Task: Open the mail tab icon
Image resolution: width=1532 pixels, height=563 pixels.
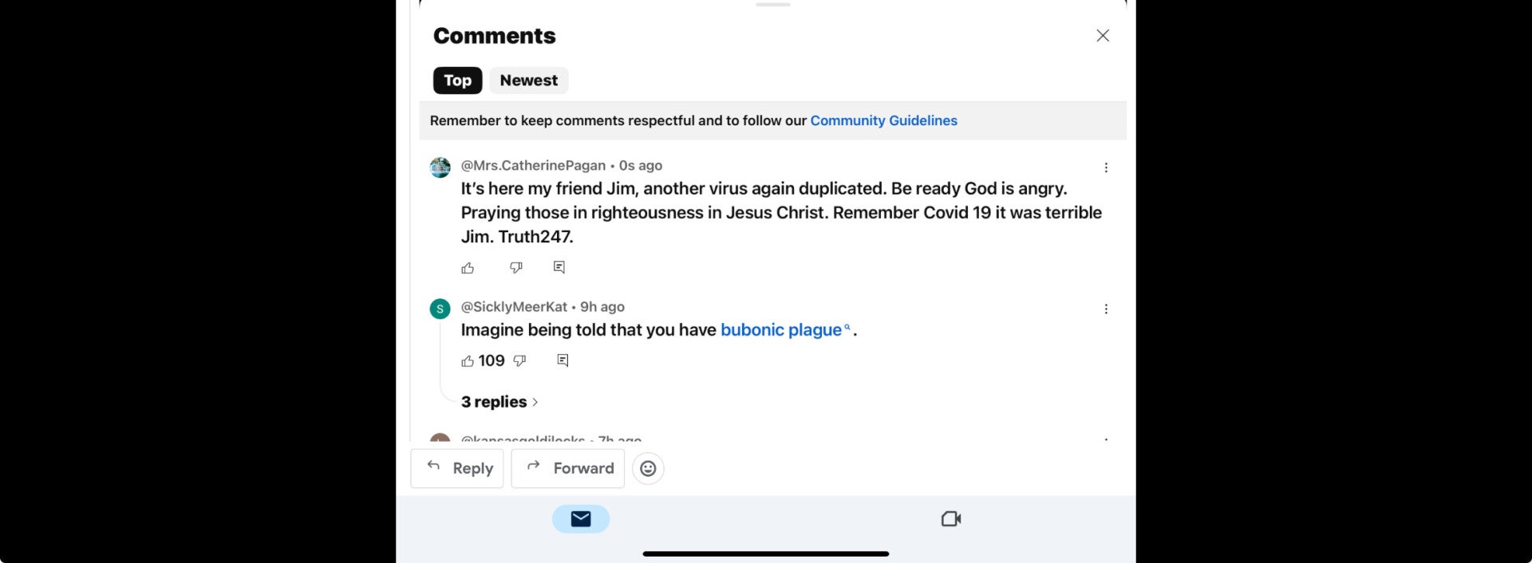Action: click(x=581, y=519)
